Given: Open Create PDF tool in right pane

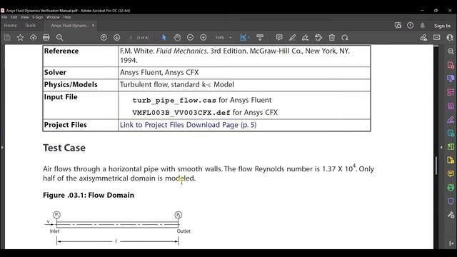Looking at the screenshot, I should 451,65.
